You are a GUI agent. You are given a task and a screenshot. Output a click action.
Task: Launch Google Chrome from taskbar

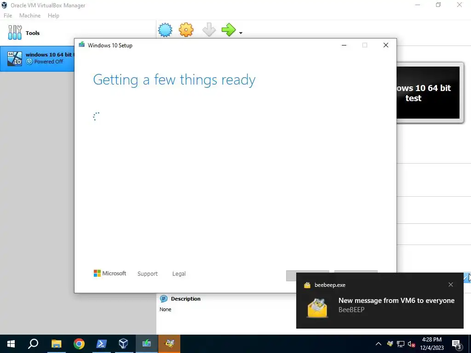(x=79, y=344)
